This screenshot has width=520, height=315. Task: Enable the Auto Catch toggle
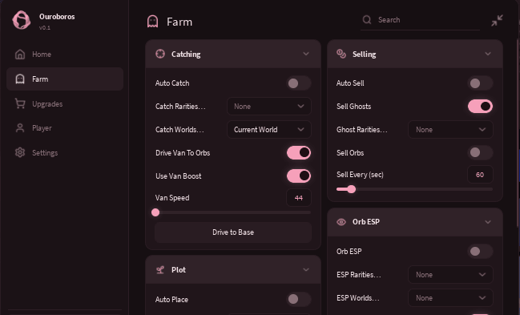pyautogui.click(x=299, y=83)
